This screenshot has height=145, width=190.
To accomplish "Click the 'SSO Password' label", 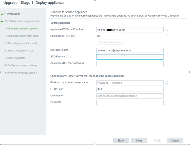I will pos(59,57).
